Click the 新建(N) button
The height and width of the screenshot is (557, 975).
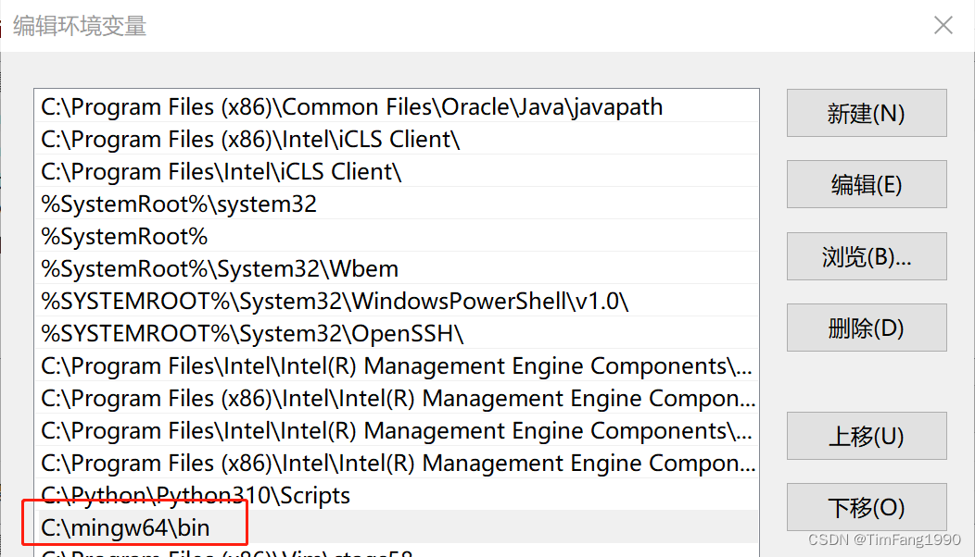pos(866,113)
